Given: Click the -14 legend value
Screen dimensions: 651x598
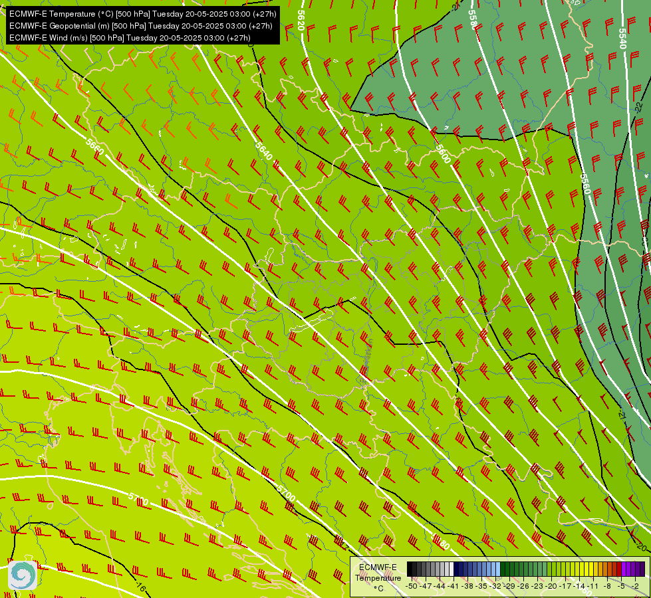Looking at the screenshot, I should [x=579, y=586].
